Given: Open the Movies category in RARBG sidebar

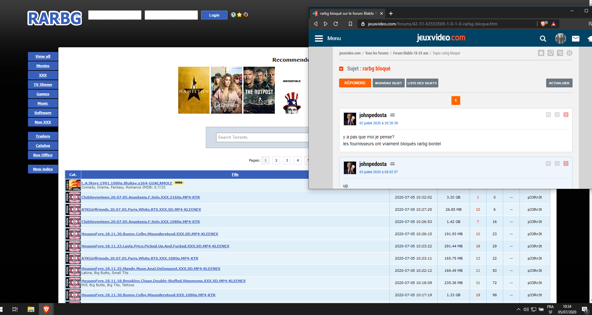Looking at the screenshot, I should point(43,66).
